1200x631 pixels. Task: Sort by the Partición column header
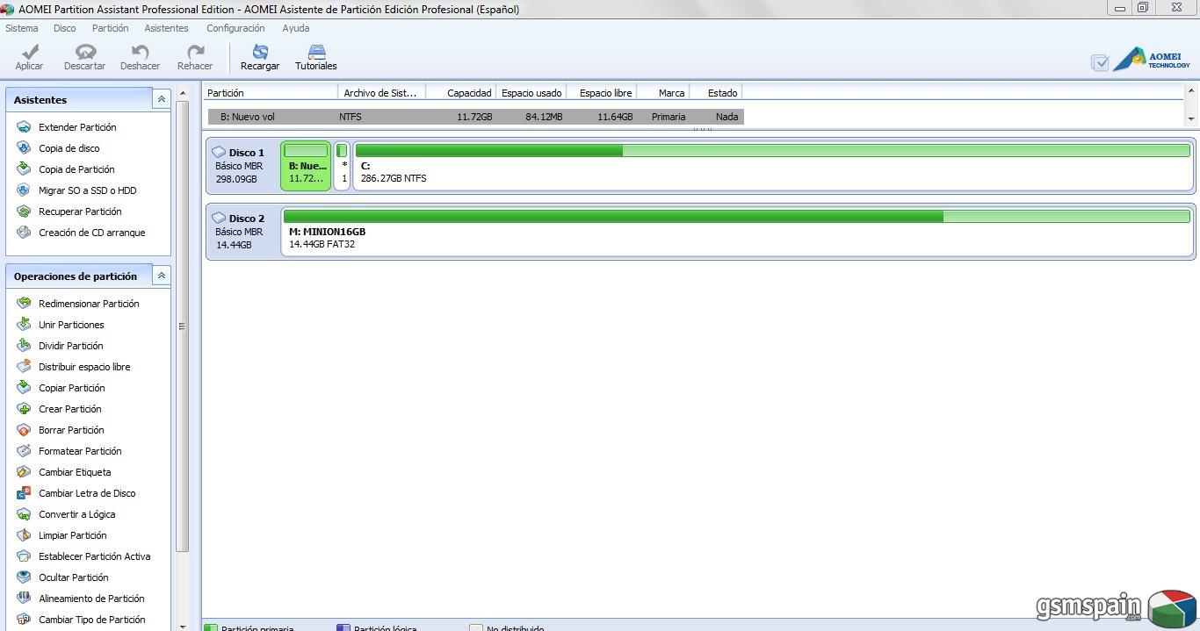[x=271, y=92]
